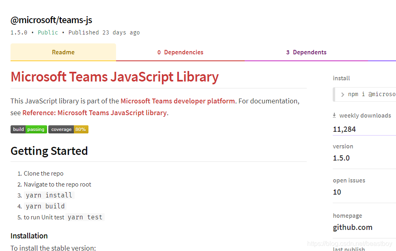Click the weekly downloads arrow icon

click(x=334, y=116)
